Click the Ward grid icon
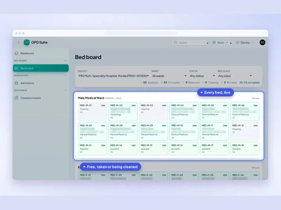 (x=214, y=43)
